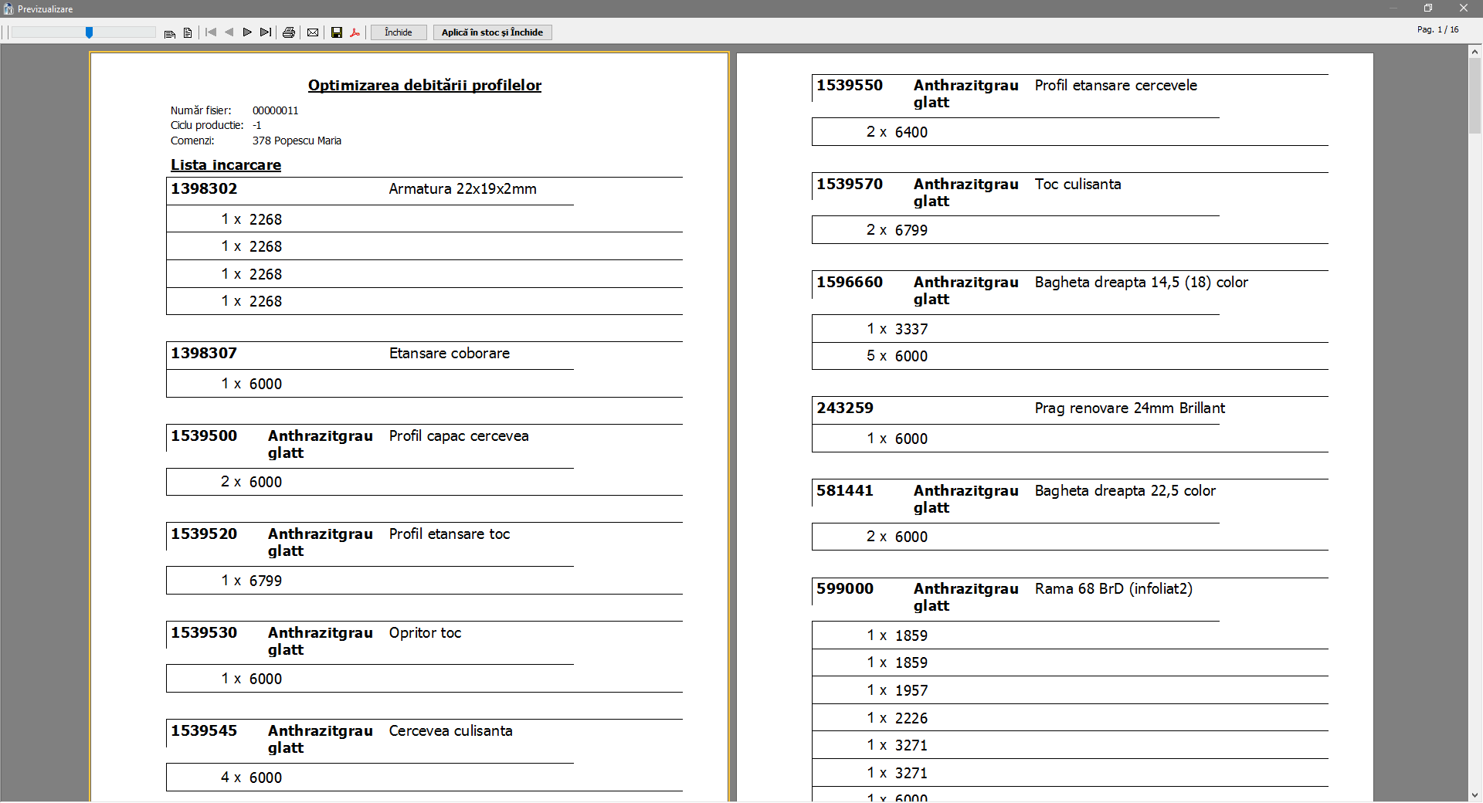This screenshot has width=1483, height=803.
Task: Click text Rama 68 BrD (infoliat2)
Action: [1114, 588]
